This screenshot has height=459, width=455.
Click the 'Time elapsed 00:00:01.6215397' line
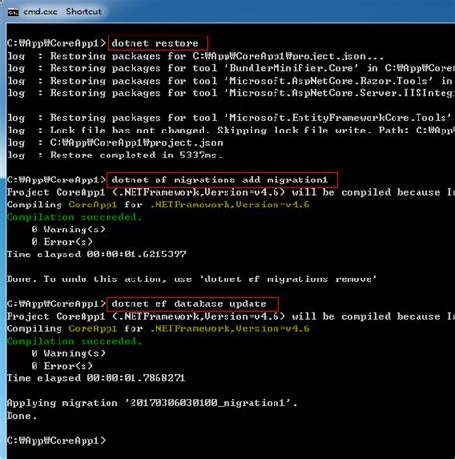(97, 254)
